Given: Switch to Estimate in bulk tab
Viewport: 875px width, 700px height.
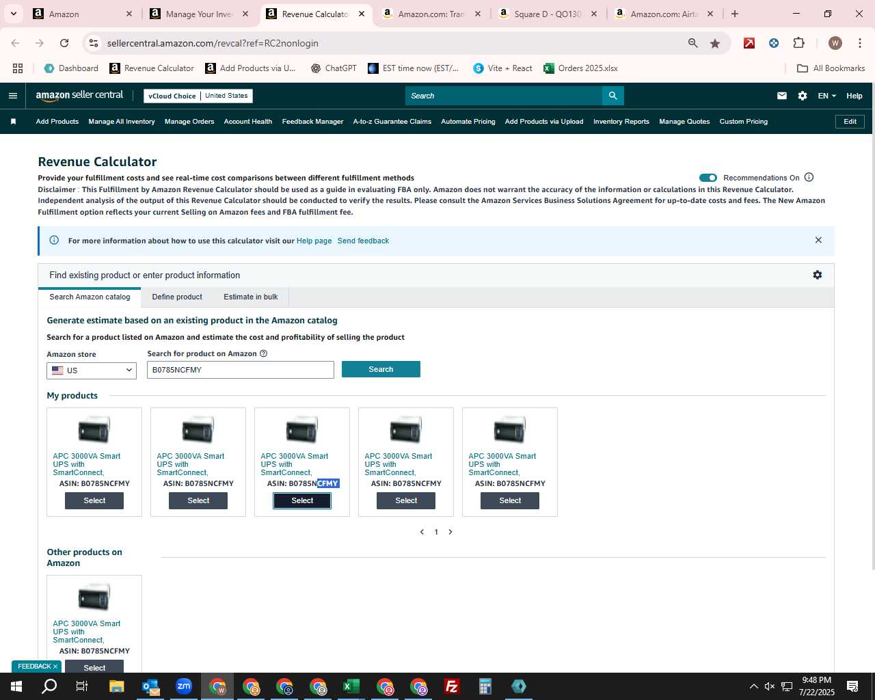Looking at the screenshot, I should coord(251,297).
